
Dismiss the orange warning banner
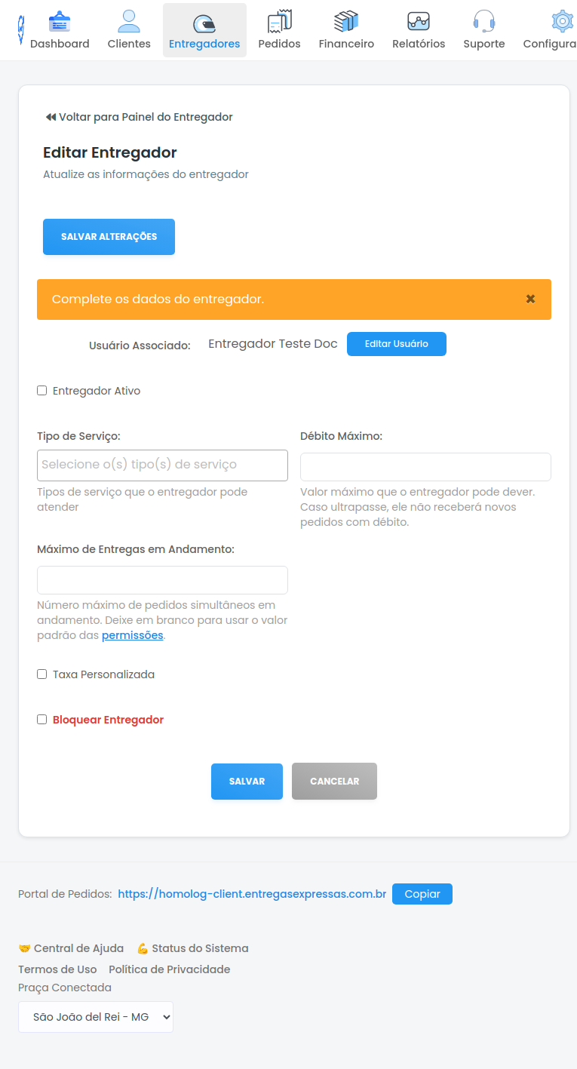tap(530, 299)
